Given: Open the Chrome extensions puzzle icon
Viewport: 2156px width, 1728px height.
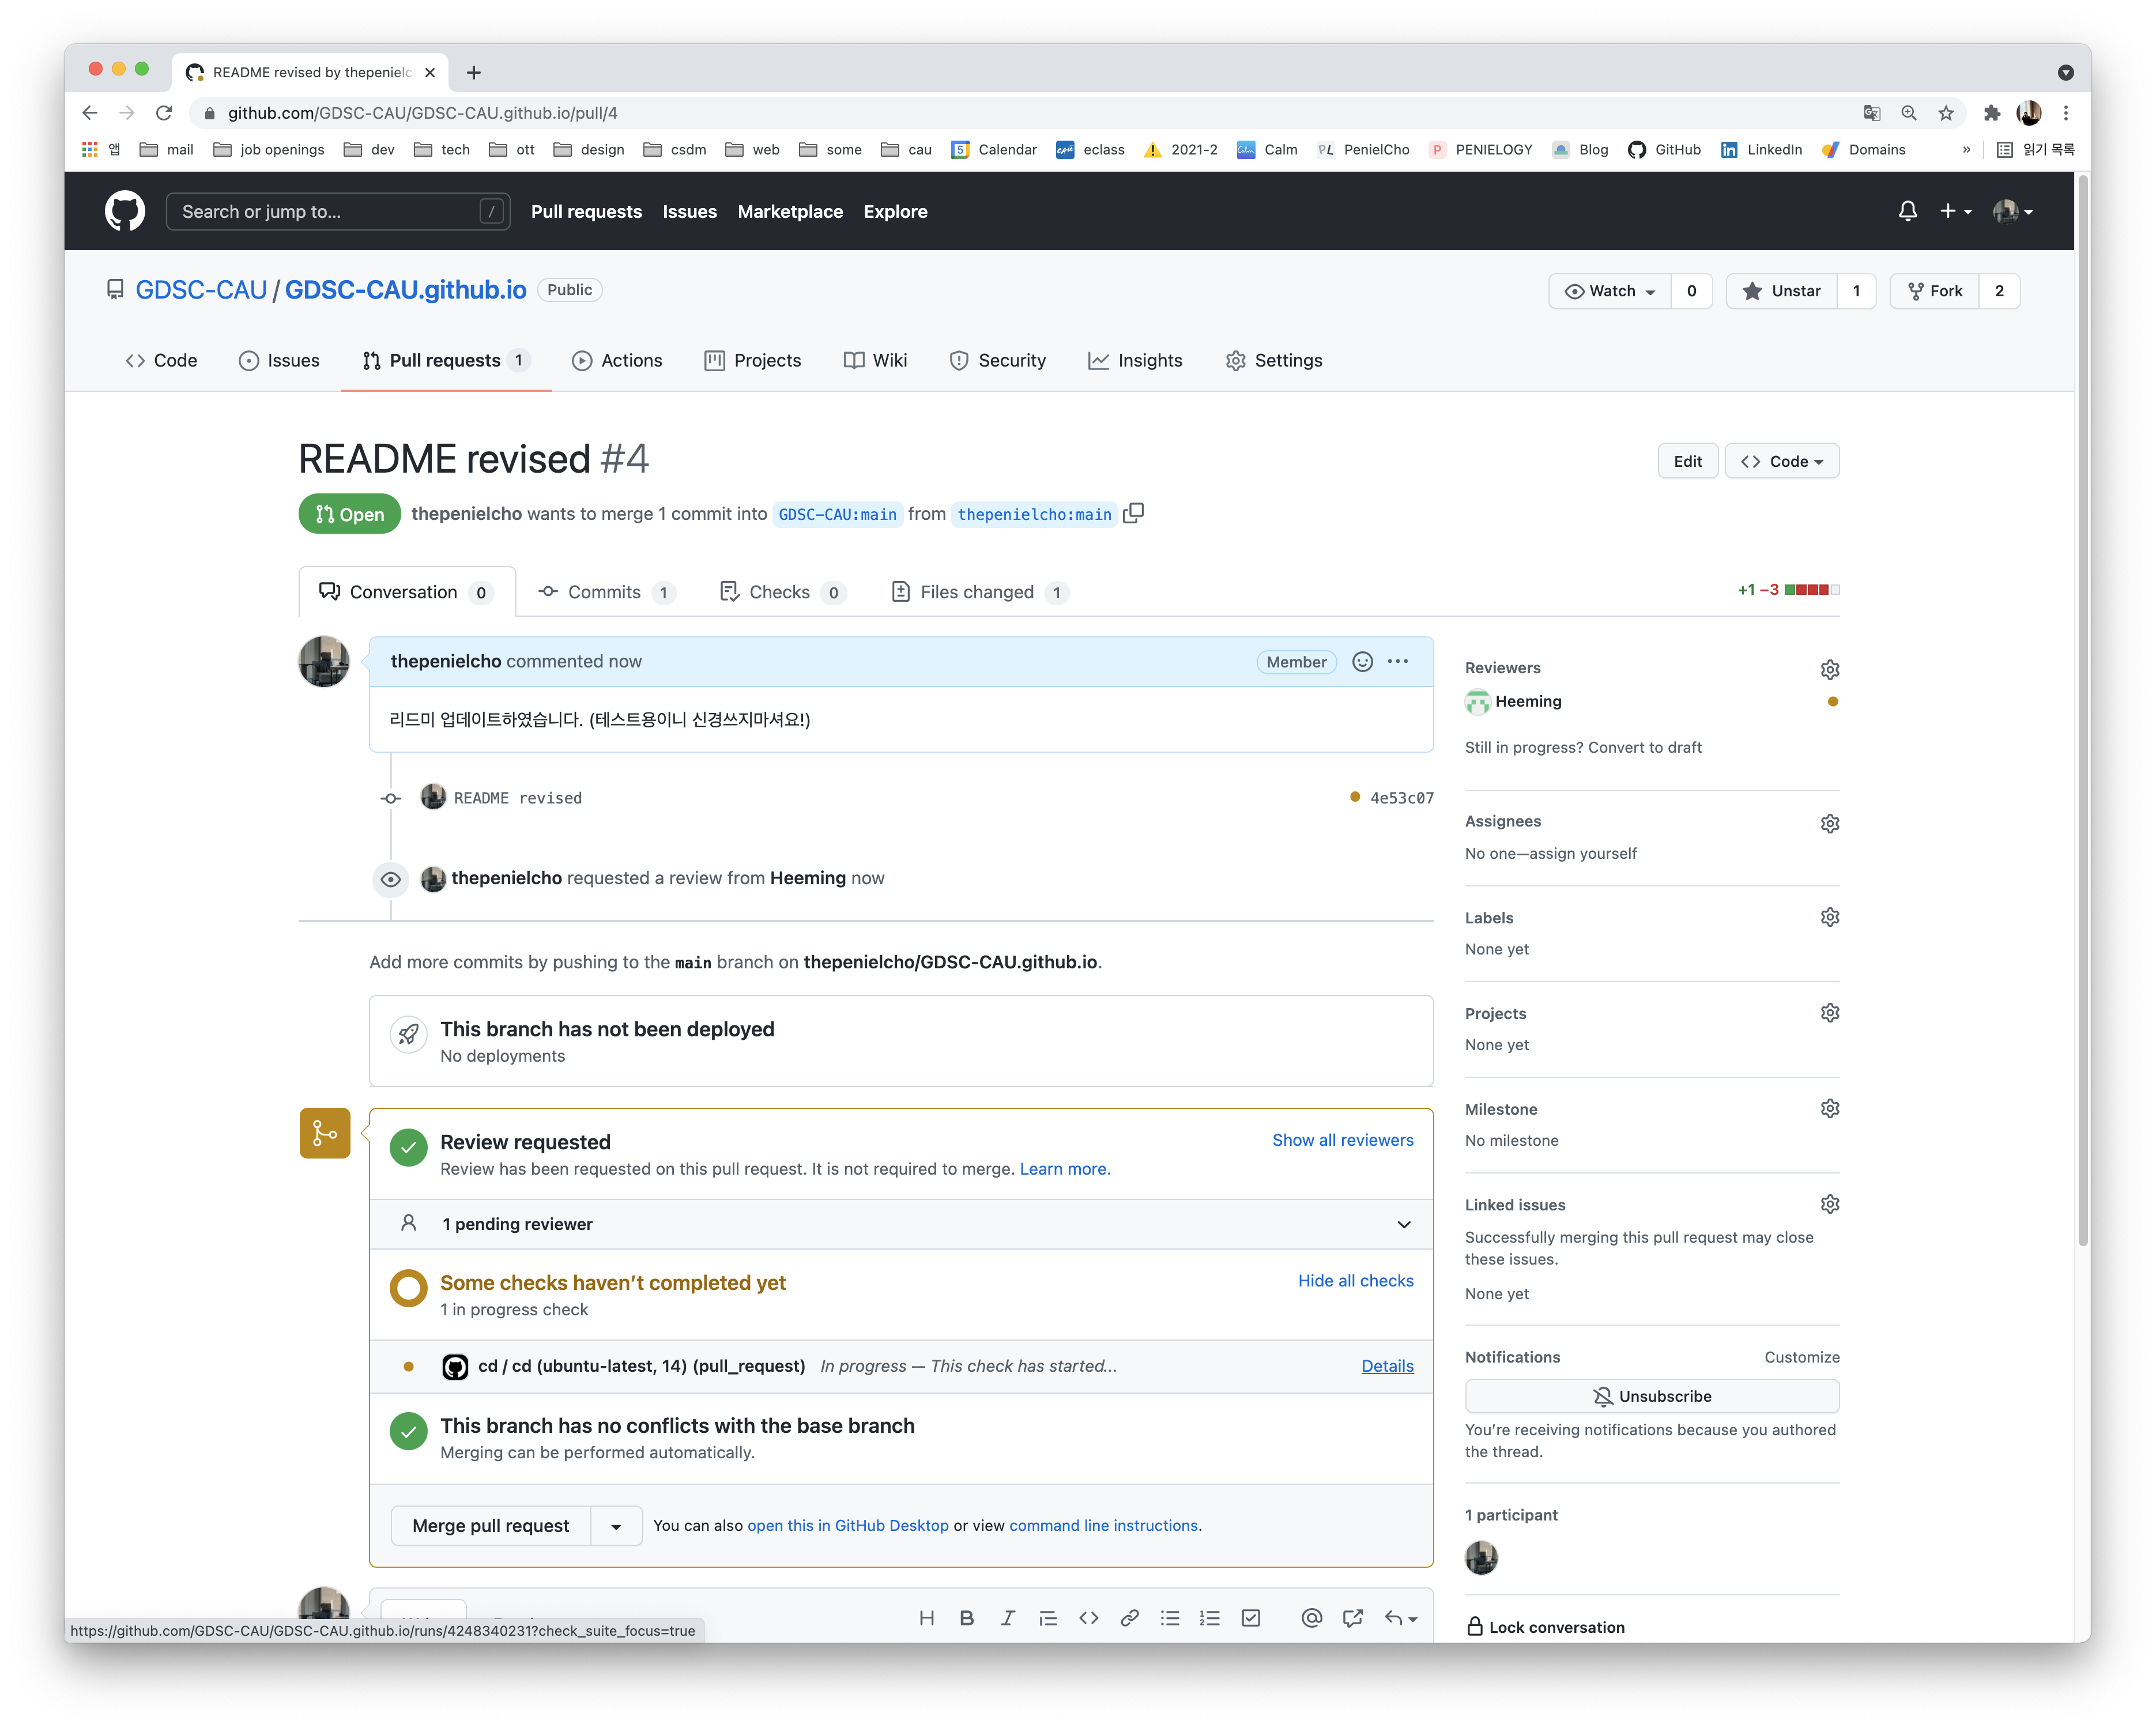Looking at the screenshot, I should (x=1992, y=113).
